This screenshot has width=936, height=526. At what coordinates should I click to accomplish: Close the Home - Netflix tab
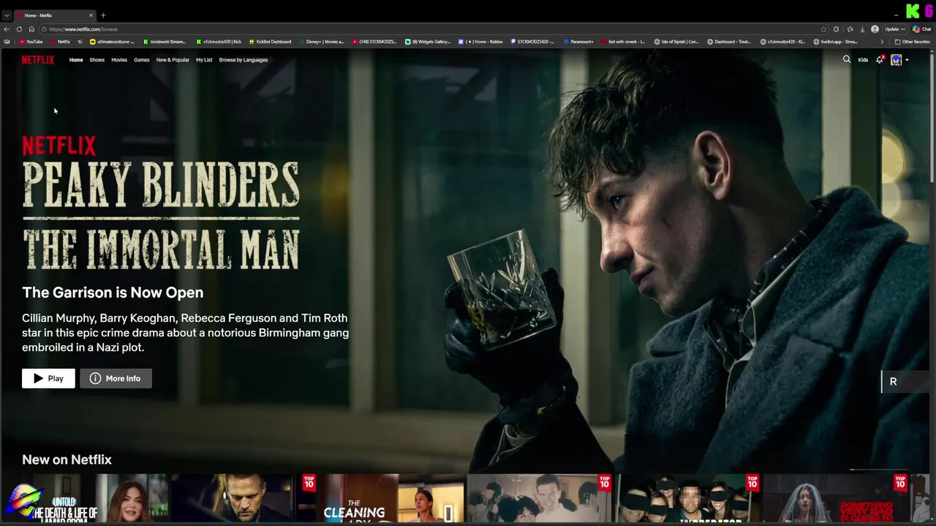point(91,15)
